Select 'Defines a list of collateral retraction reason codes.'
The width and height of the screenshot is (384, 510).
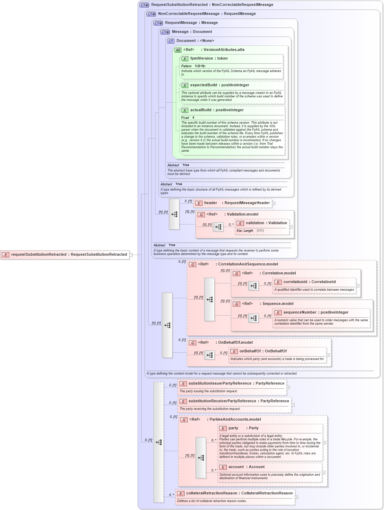pos(212,501)
